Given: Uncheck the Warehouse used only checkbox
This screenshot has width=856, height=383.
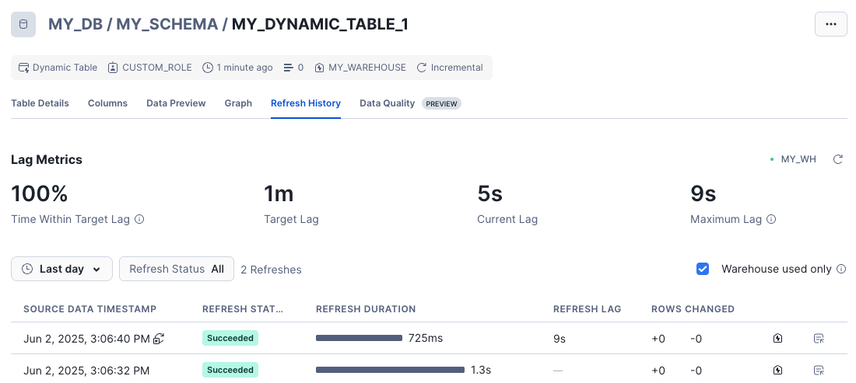Looking at the screenshot, I should tap(703, 269).
